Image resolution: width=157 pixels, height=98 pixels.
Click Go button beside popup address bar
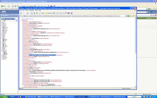click(129, 16)
